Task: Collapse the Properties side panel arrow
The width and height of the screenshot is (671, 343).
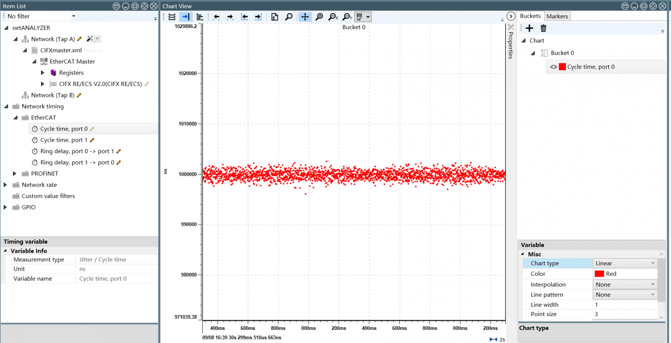Action: [511, 16]
